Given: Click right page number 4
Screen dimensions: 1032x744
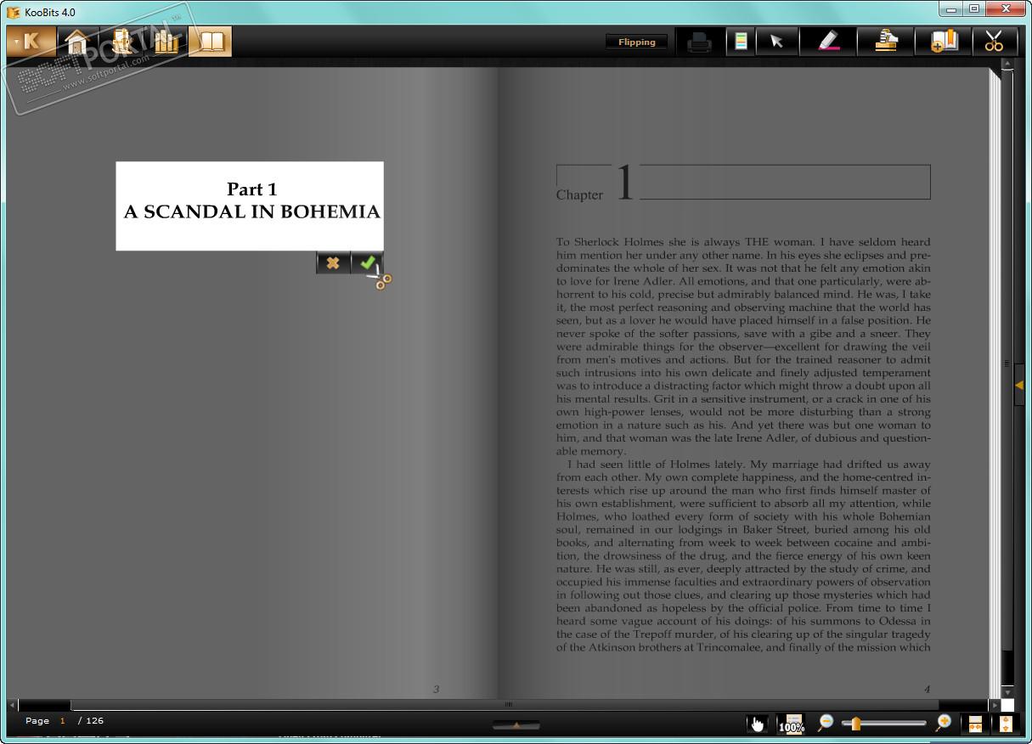Looking at the screenshot, I should pos(927,690).
